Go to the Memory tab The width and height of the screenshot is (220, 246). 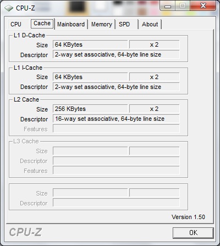click(x=102, y=24)
